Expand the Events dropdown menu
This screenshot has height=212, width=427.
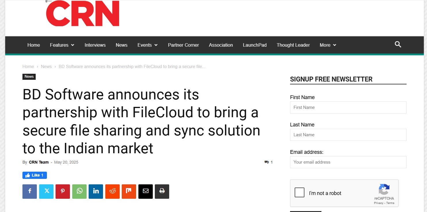tap(148, 45)
